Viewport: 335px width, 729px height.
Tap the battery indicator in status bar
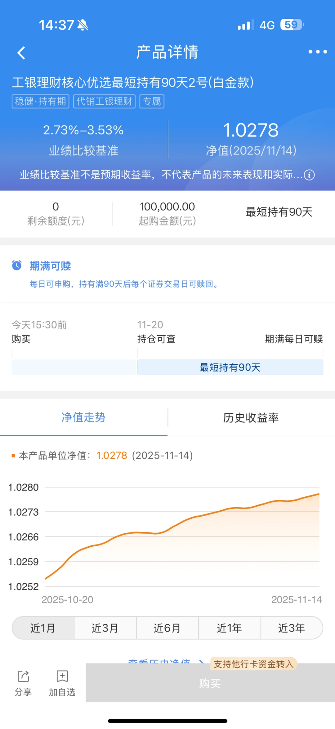[292, 25]
